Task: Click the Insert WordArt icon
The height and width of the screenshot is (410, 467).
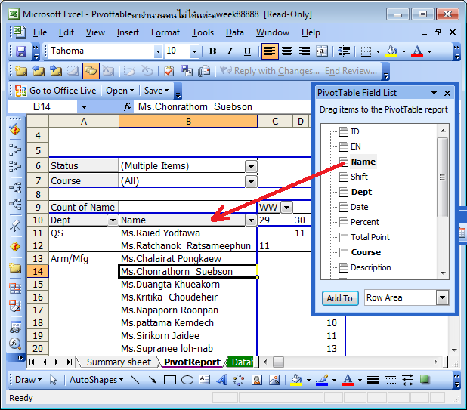Action: pos(220,380)
